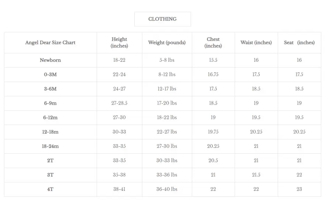This screenshot has width=329, height=203.
Task: Select the 3T size row label
Action: [x=51, y=175]
